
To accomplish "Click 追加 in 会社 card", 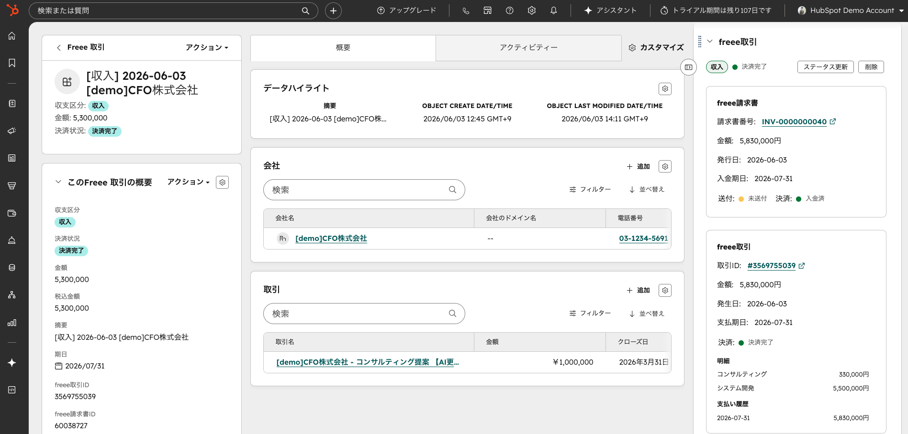I will click(x=638, y=166).
